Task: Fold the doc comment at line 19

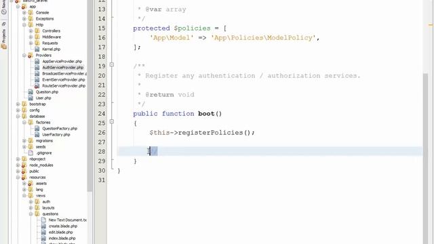Action: pyautogui.click(x=111, y=64)
